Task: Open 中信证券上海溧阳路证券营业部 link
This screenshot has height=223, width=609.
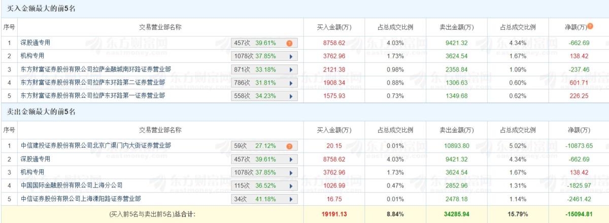Action: click(81, 198)
